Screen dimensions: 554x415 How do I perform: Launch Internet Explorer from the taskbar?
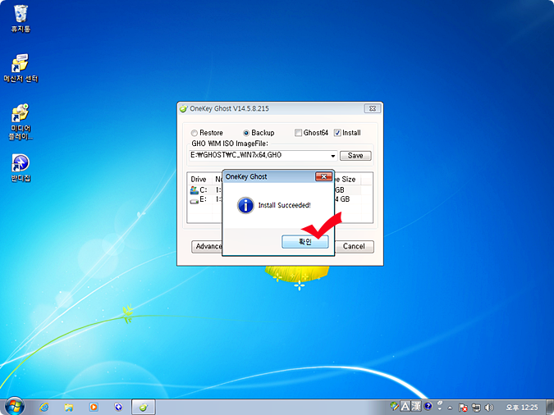(44, 408)
